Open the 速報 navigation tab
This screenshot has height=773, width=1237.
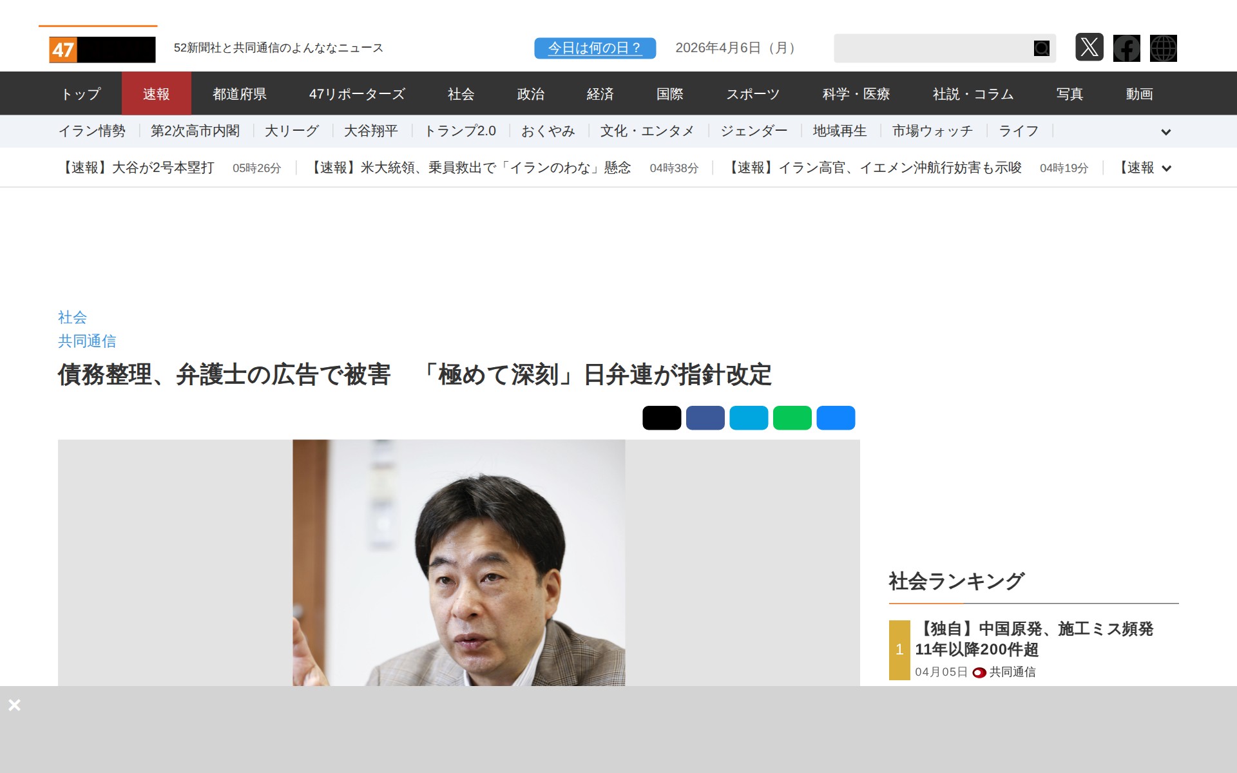(156, 94)
